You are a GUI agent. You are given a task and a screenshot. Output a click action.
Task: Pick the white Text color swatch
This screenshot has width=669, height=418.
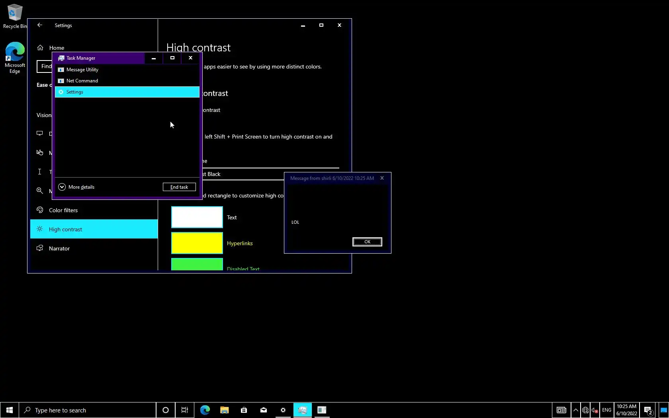point(197,217)
